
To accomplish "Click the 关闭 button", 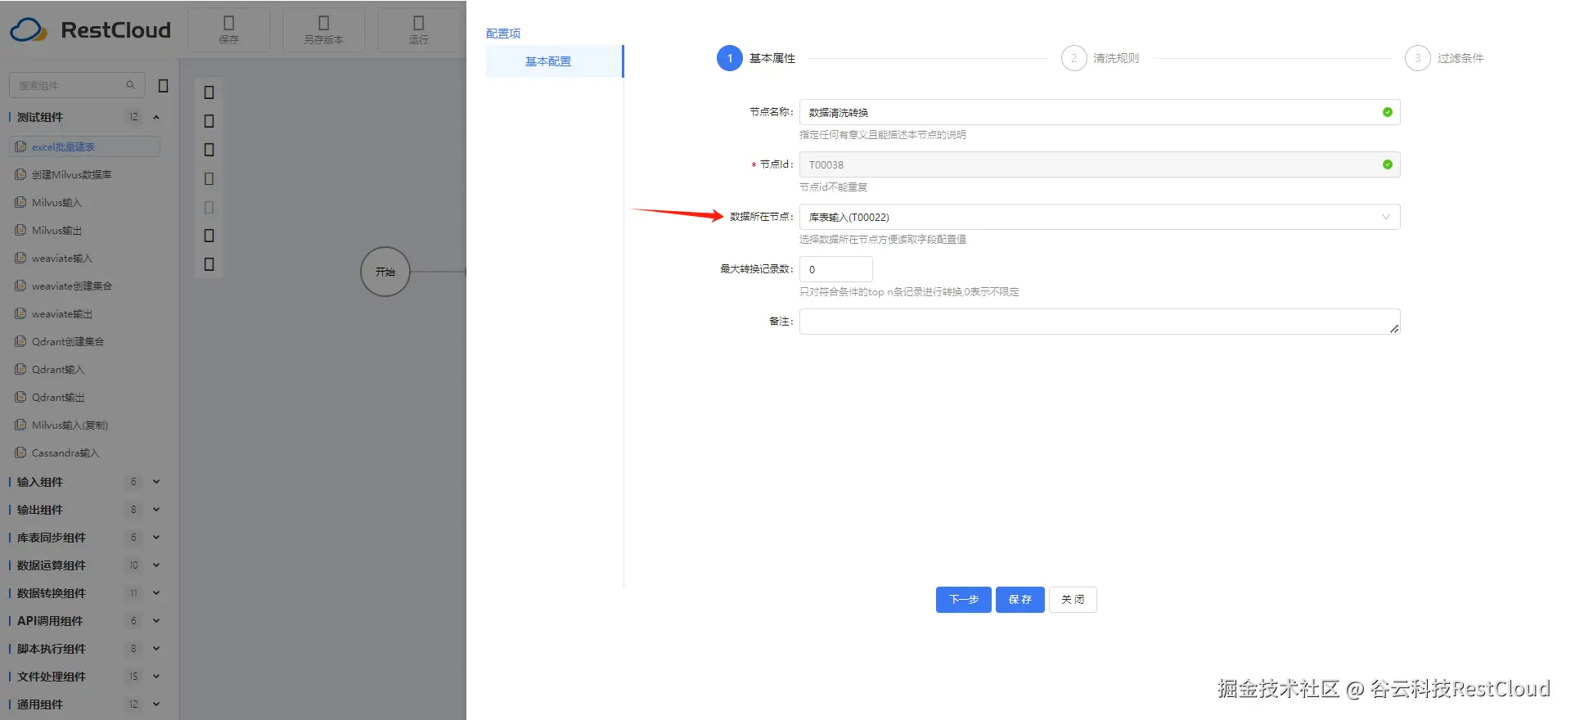I will tap(1073, 600).
